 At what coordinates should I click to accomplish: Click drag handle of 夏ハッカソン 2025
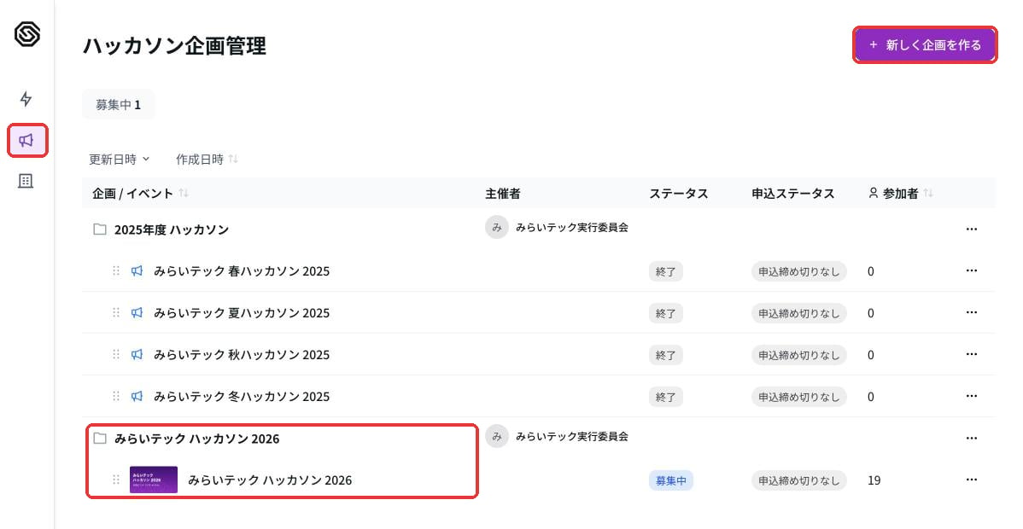coord(116,312)
